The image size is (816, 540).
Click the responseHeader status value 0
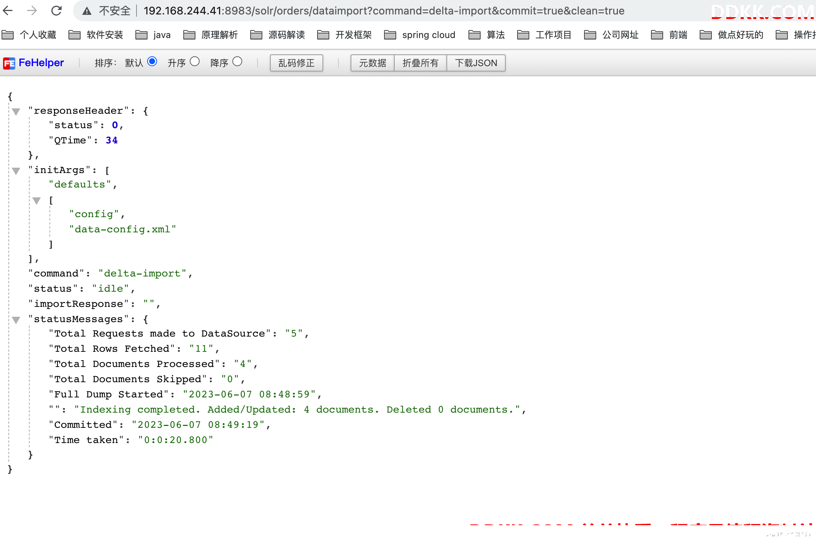(115, 125)
